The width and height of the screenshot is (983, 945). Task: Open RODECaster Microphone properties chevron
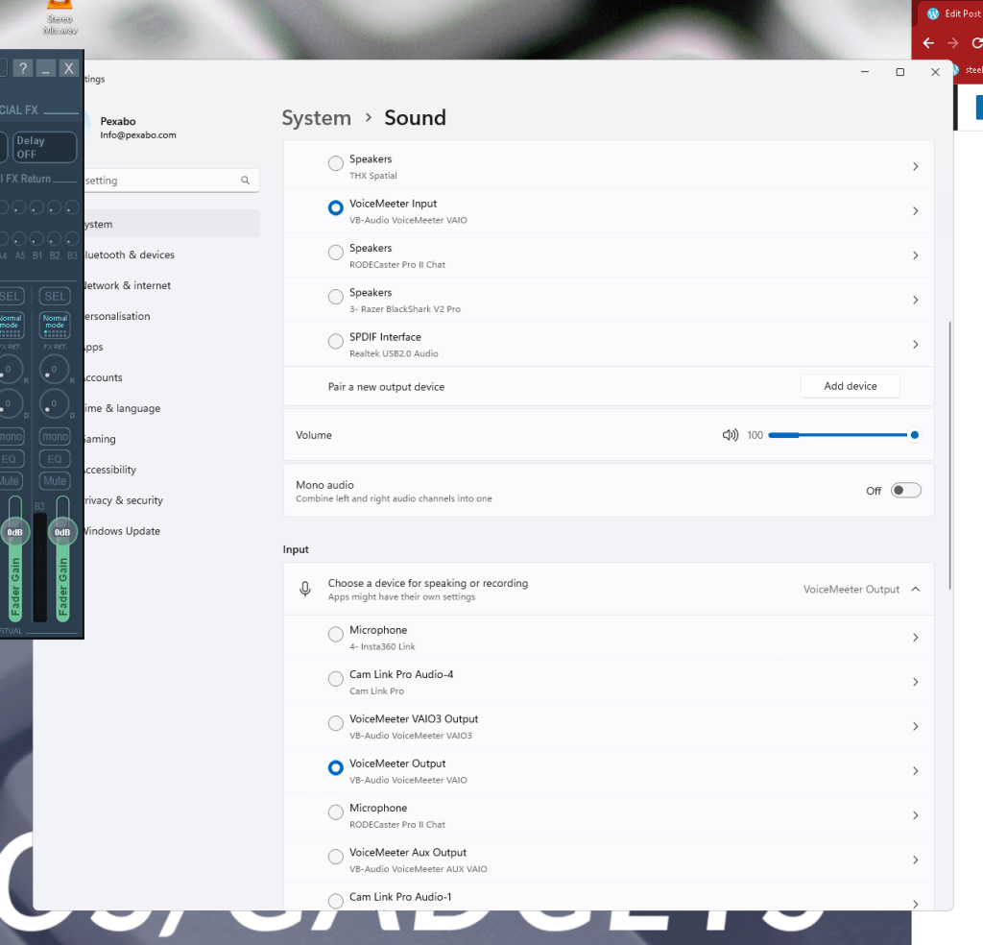(915, 815)
